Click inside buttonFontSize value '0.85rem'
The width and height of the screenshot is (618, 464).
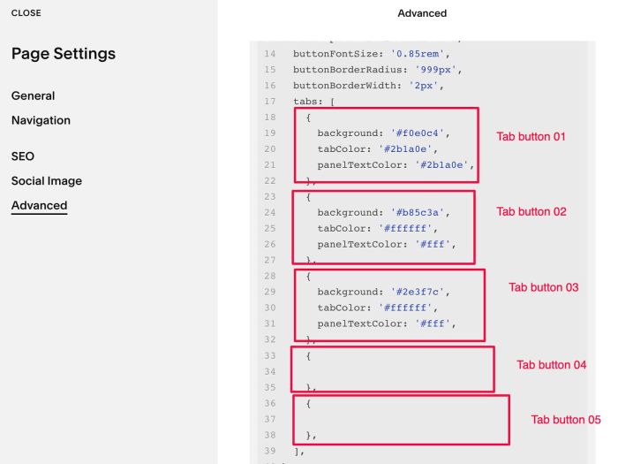click(418, 54)
